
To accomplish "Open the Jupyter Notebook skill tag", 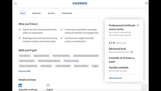I will click(63, 66).
